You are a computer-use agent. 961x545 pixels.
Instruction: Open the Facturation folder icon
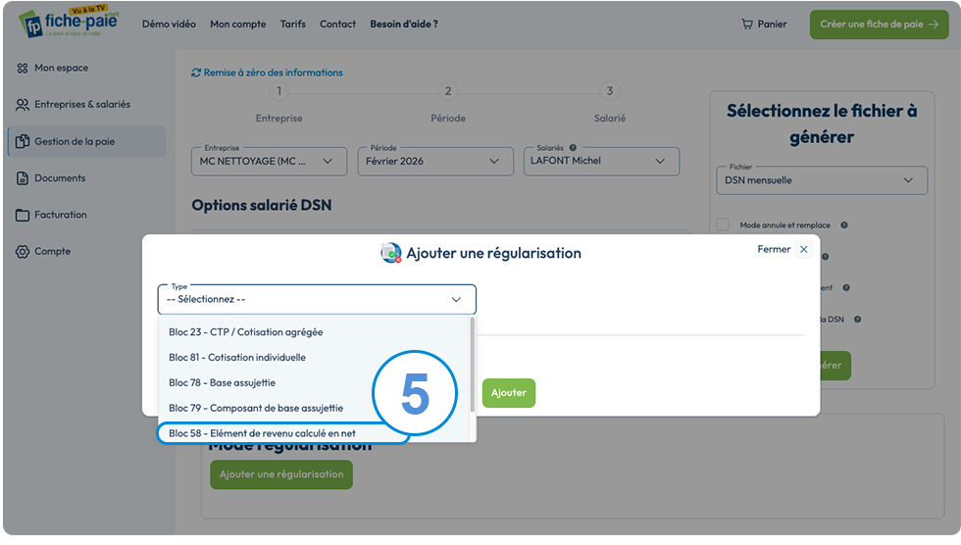(22, 215)
